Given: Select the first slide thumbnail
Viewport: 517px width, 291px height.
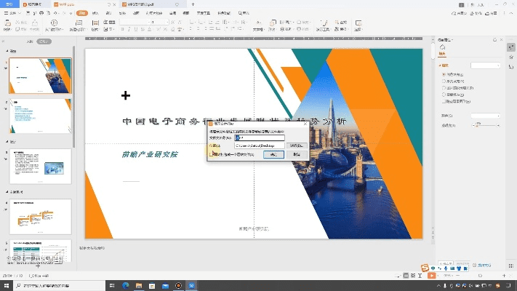Looking at the screenshot, I should click(40, 76).
